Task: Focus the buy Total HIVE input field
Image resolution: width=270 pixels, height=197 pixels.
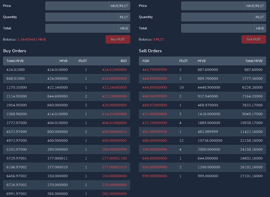Action: (82, 28)
